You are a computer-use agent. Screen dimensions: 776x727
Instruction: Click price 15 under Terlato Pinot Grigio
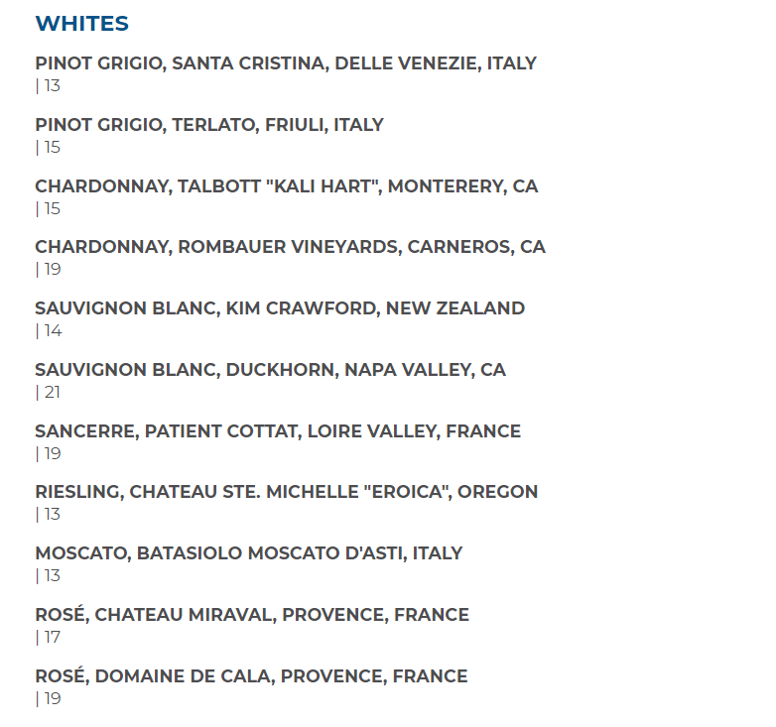pyautogui.click(x=52, y=148)
